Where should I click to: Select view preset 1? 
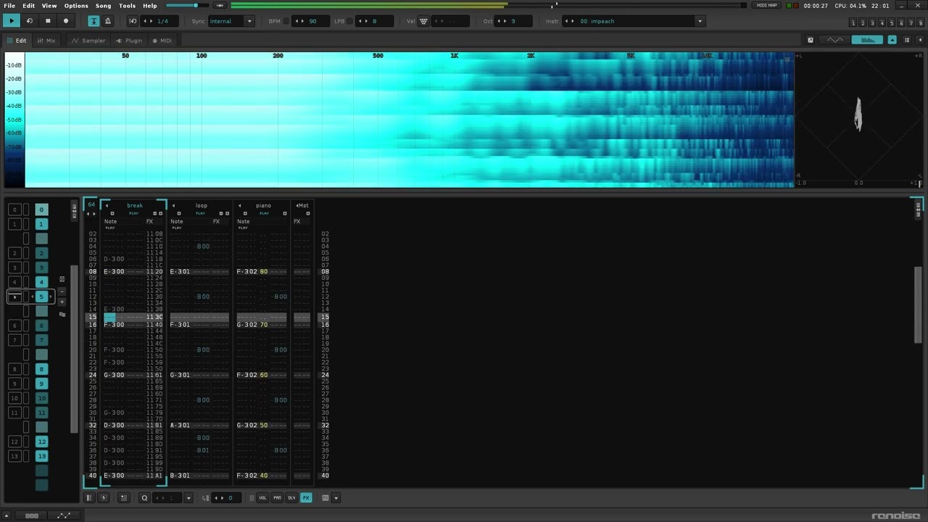853,23
